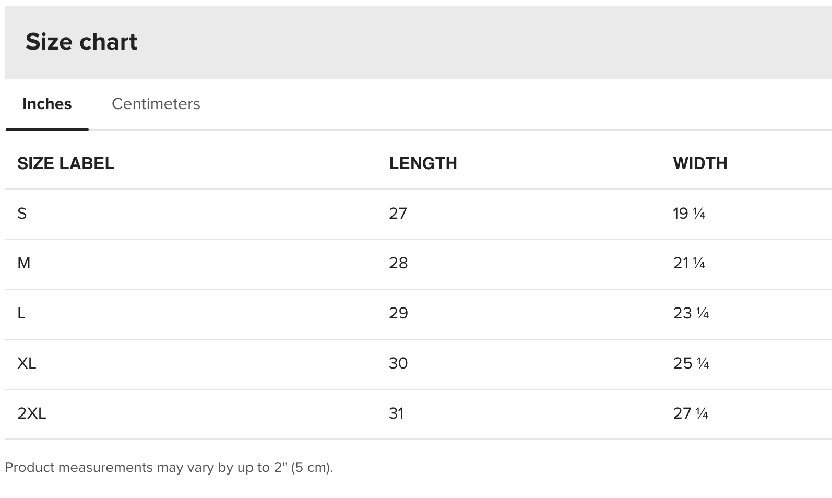832x498 pixels.
Task: Click the length value 27
Action: click(398, 214)
